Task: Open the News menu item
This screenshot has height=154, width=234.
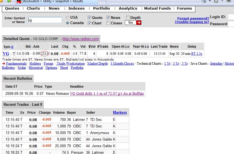Action: click(54, 8)
